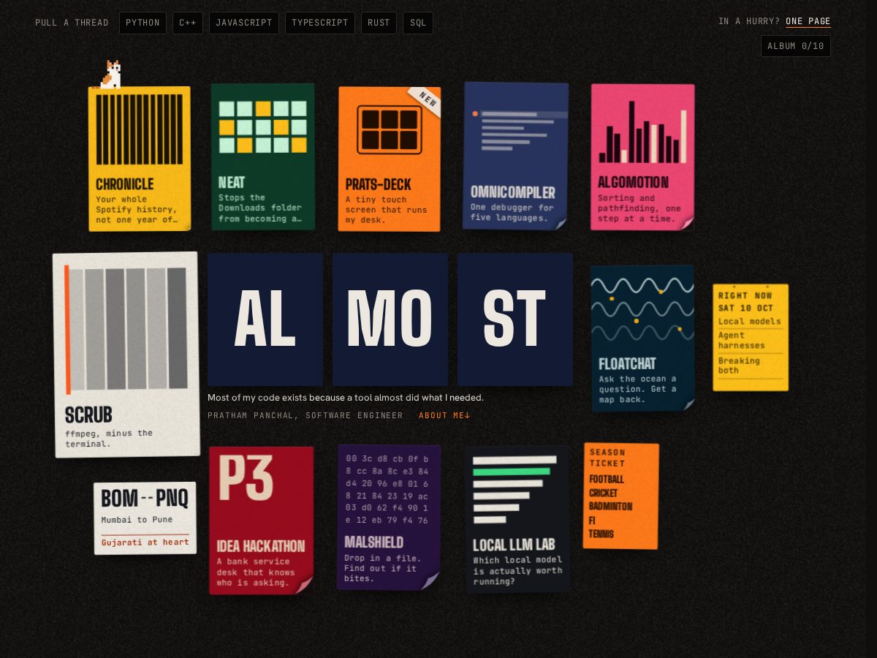The width and height of the screenshot is (877, 658).
Task: Click the Right Now sticky note heading
Action: (x=745, y=295)
